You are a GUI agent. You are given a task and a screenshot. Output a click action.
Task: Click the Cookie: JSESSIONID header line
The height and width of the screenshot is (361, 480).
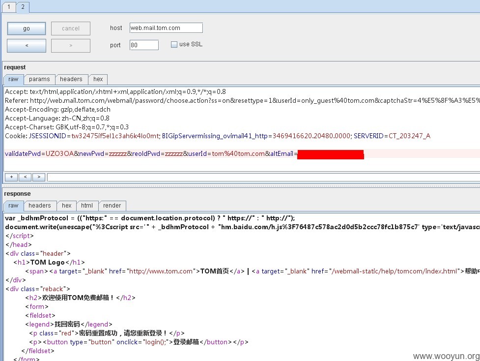(x=218, y=136)
